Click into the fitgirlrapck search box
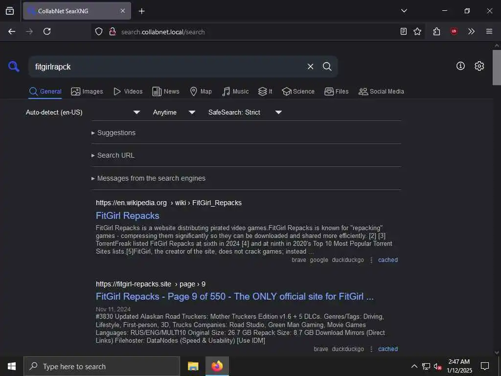This screenshot has width=501, height=376. [166, 67]
